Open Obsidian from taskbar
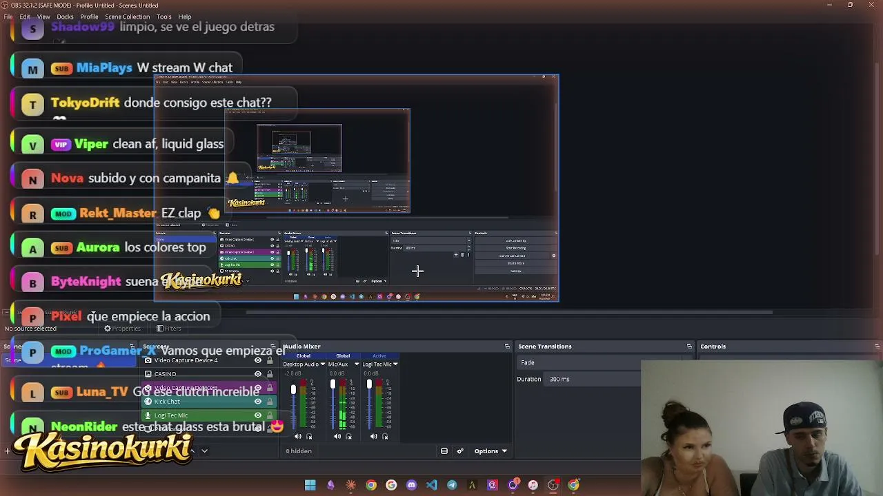This screenshot has height=496, width=883. [x=330, y=485]
